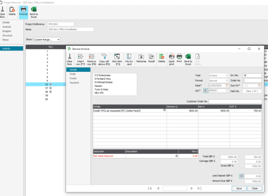Select activity row 60
The width and height of the screenshot is (268, 196).
46,99
